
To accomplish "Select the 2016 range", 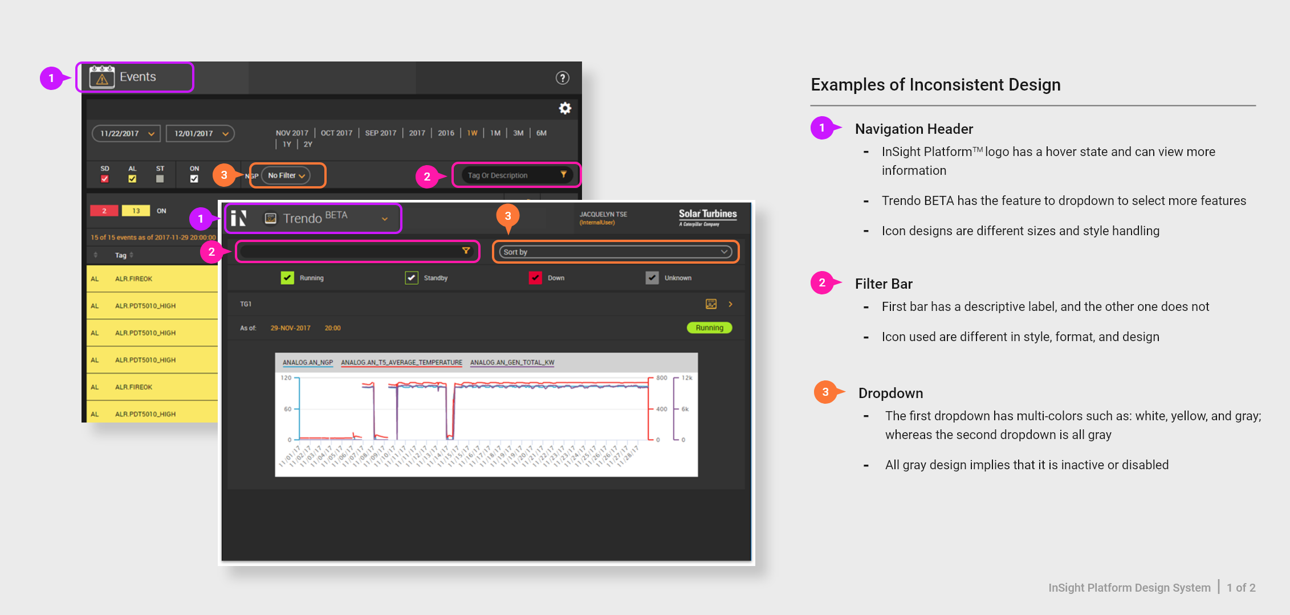I will point(446,133).
